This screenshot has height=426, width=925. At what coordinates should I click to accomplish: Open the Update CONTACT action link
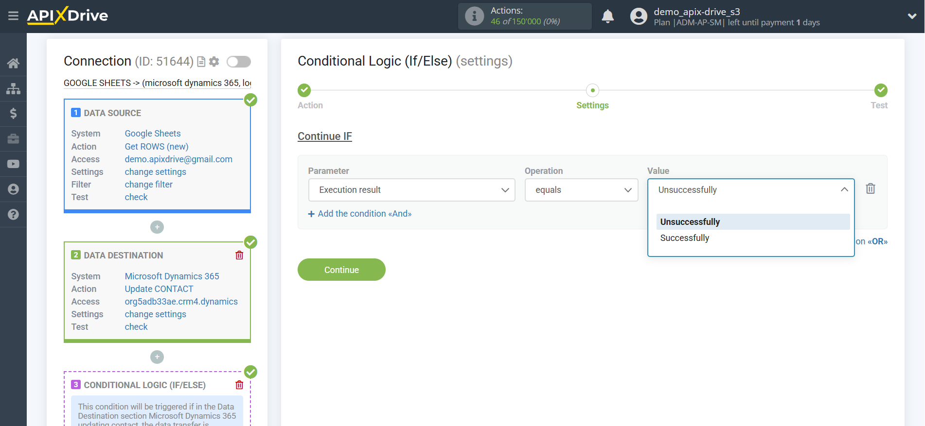tap(159, 289)
